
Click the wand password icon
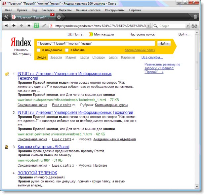coord(44,26)
